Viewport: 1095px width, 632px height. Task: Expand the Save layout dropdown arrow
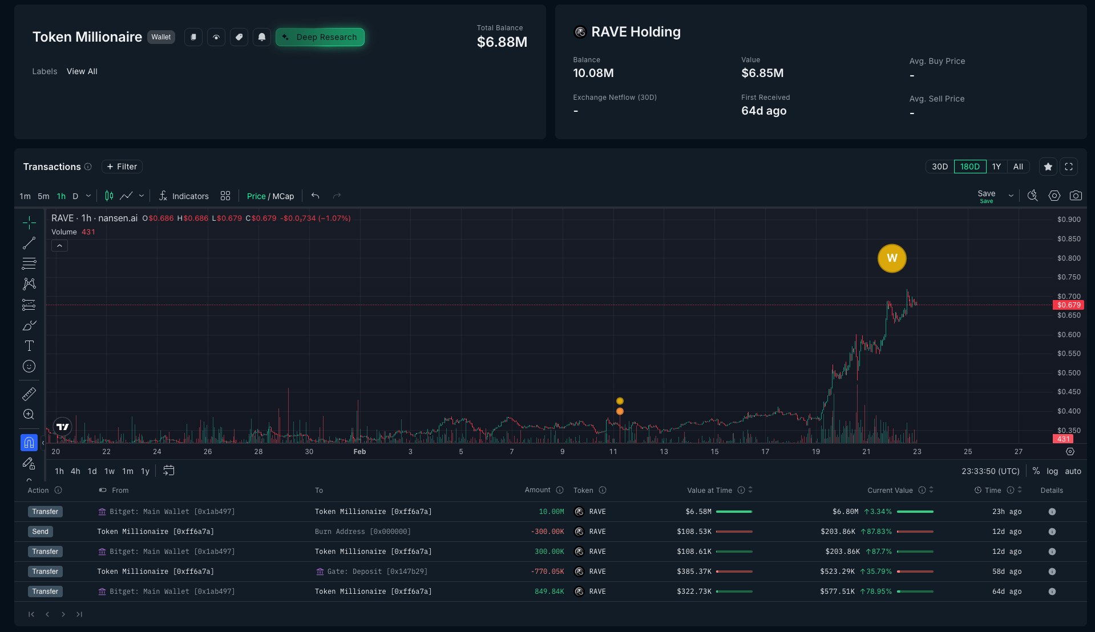tap(1011, 196)
